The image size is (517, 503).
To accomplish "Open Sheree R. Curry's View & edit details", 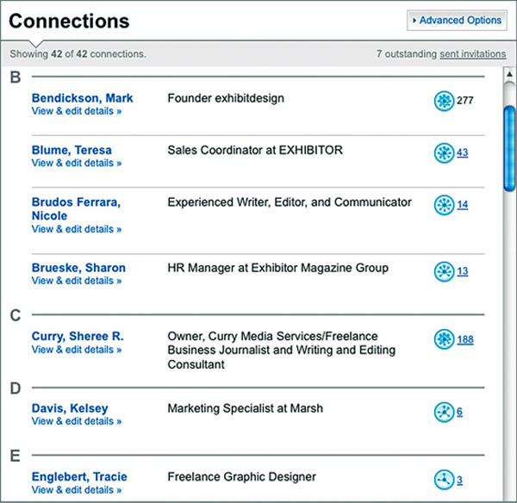I will 77,350.
